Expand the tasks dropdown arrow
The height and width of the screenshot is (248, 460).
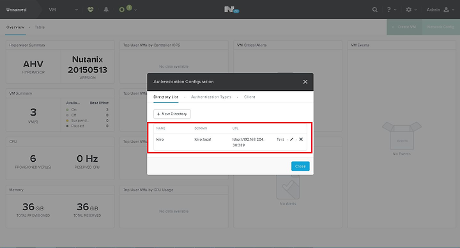point(135,10)
